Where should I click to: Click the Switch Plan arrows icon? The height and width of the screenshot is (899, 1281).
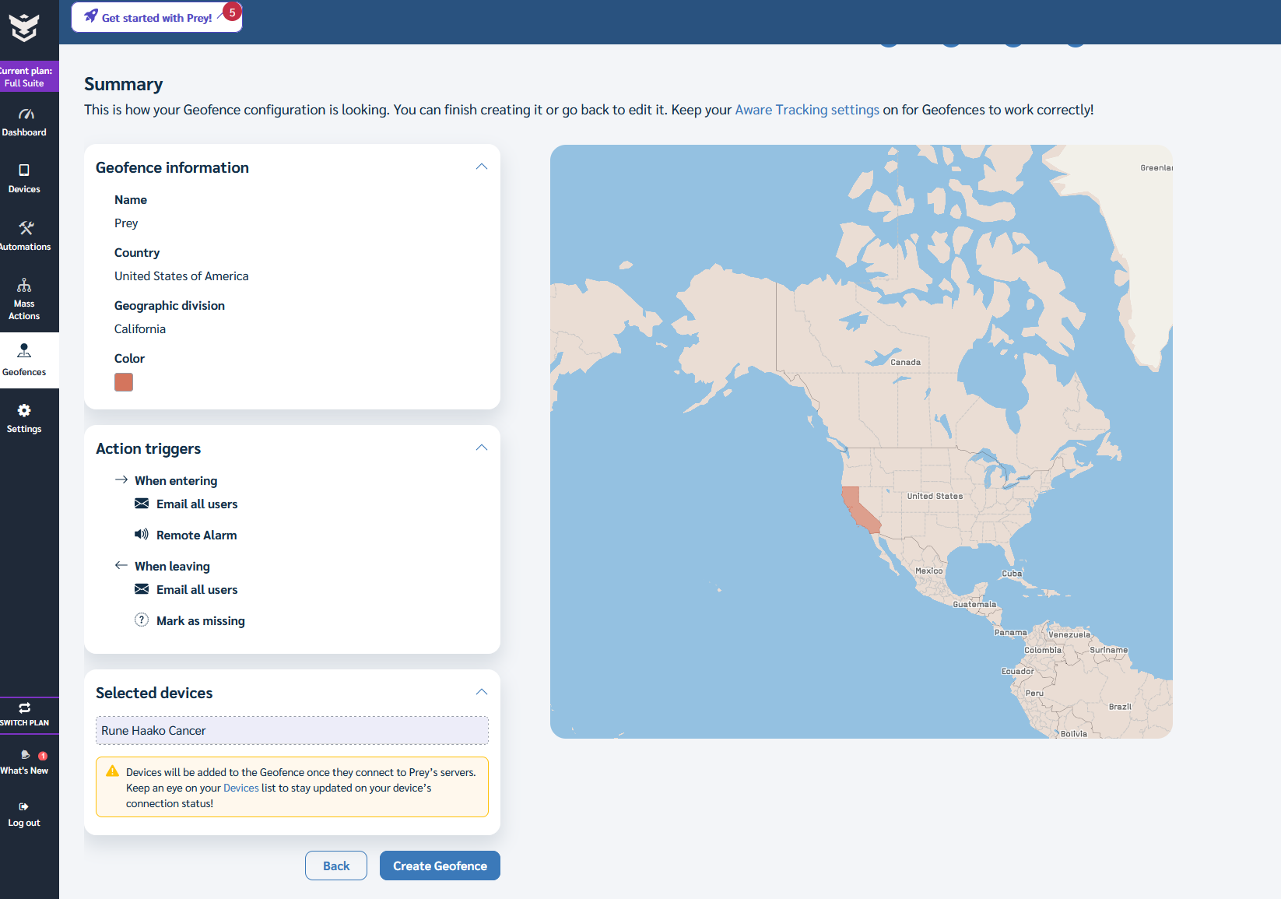[24, 708]
